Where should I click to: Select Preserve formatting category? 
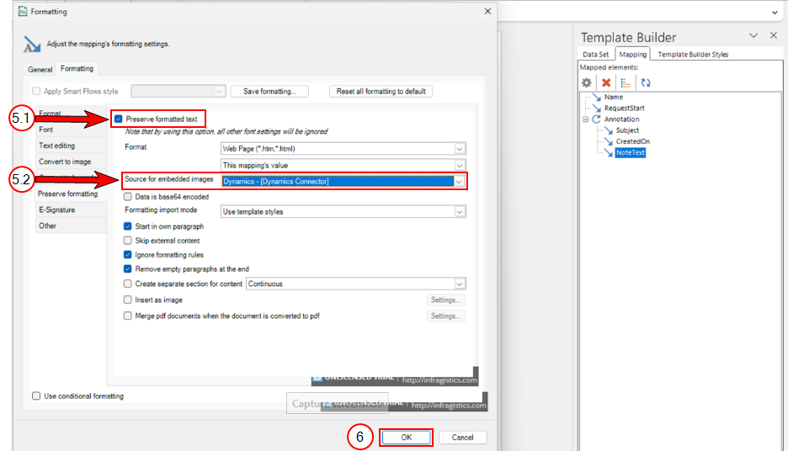click(x=71, y=194)
